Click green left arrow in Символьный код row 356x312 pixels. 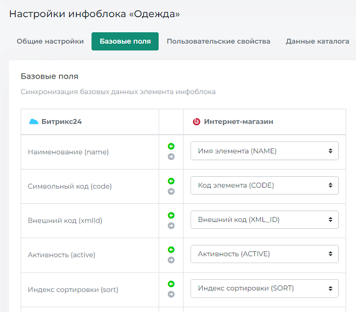point(171,181)
